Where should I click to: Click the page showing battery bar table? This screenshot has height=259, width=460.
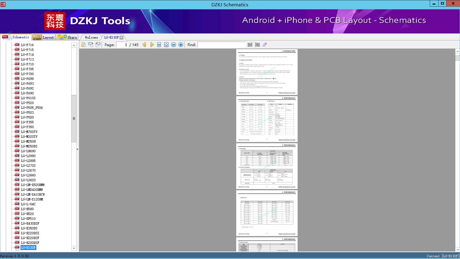click(267, 213)
